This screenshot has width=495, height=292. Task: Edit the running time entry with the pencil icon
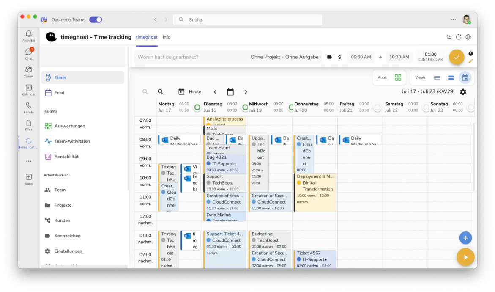point(470,61)
